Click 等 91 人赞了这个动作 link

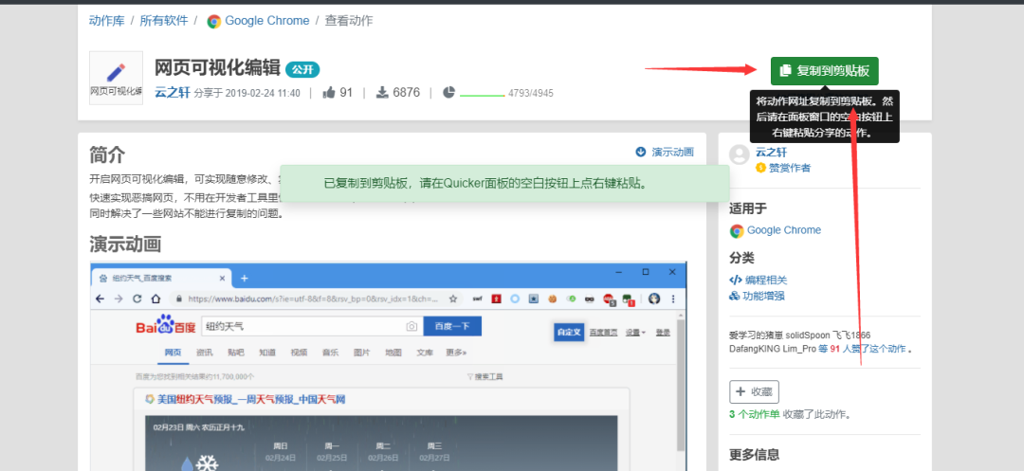[x=863, y=349]
